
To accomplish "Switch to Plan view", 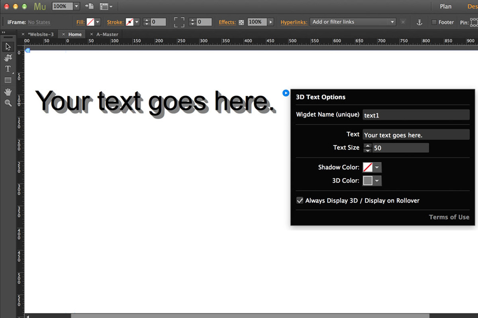I will 446,6.
